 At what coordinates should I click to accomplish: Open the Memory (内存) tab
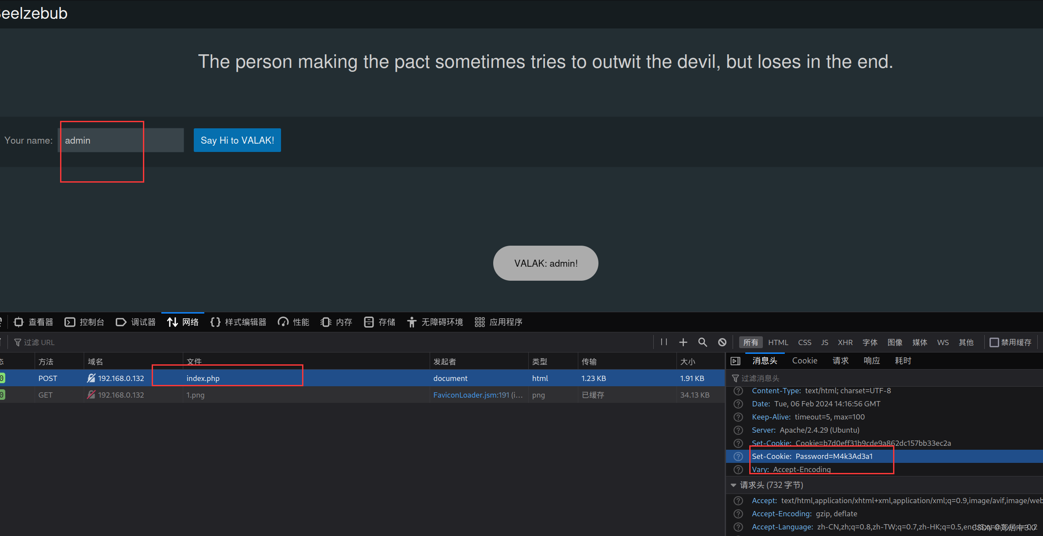coord(337,322)
